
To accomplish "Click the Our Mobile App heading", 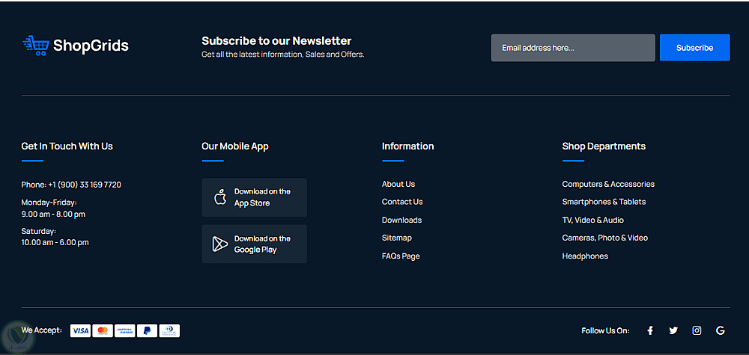I will (235, 146).
